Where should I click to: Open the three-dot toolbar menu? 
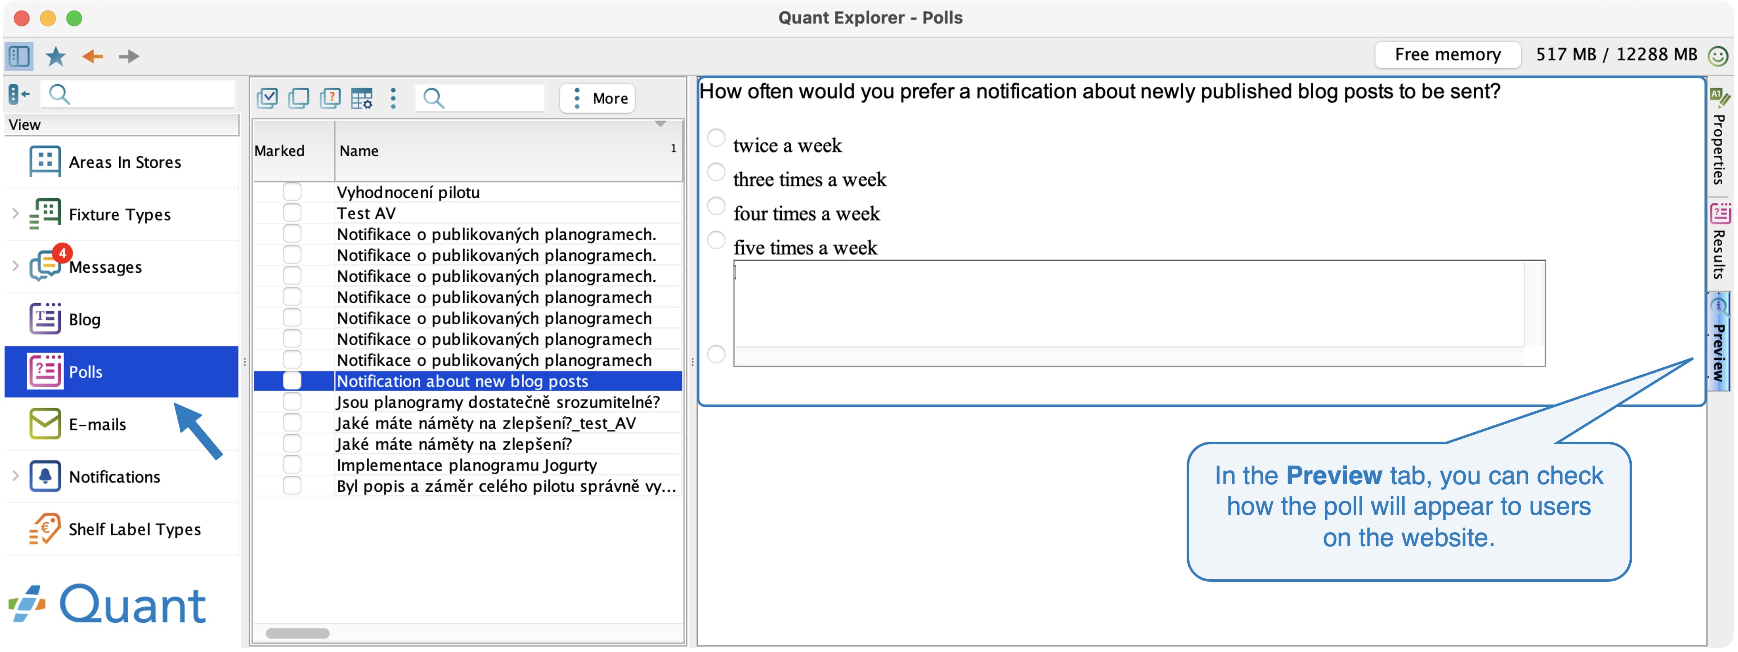point(393,98)
